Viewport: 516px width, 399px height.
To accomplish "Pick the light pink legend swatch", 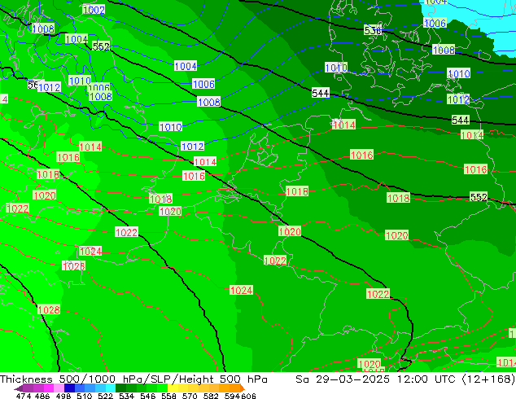I will 59,388.
